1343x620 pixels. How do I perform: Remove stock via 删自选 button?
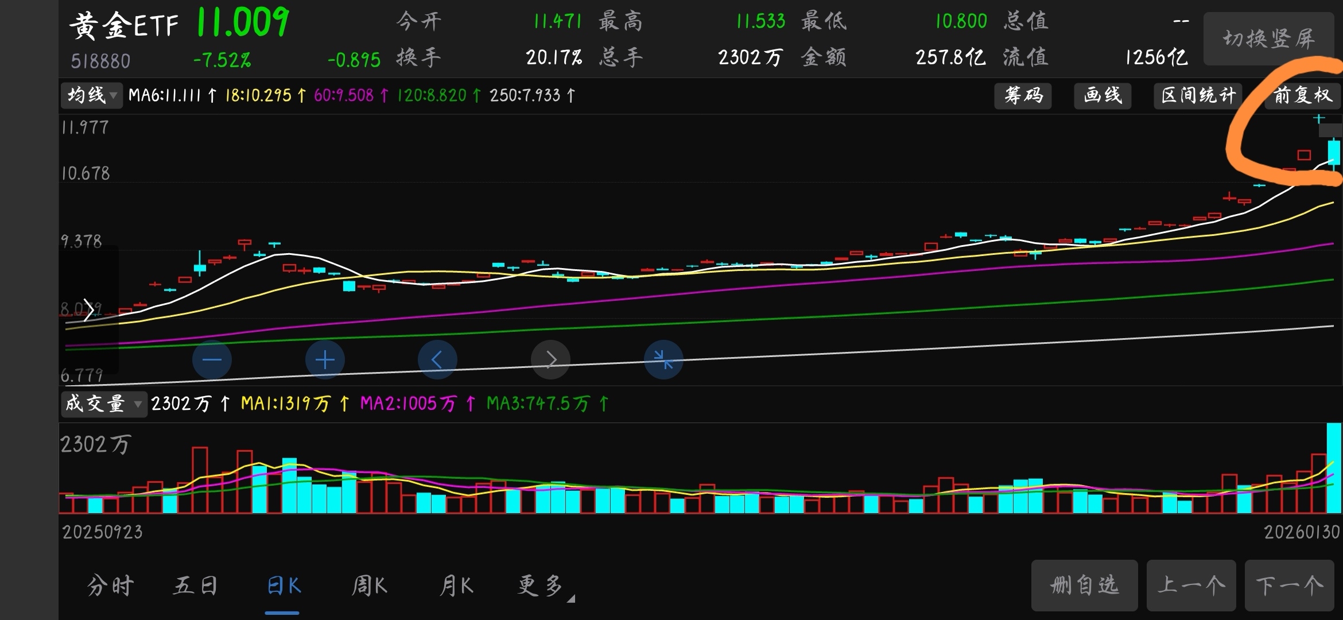point(1084,586)
